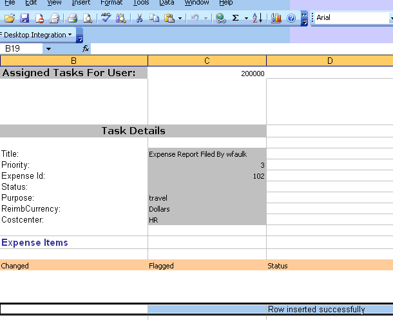This screenshot has height=320, width=393.
Task: Click the 'Row inserted successfully' cell
Action: [330, 309]
